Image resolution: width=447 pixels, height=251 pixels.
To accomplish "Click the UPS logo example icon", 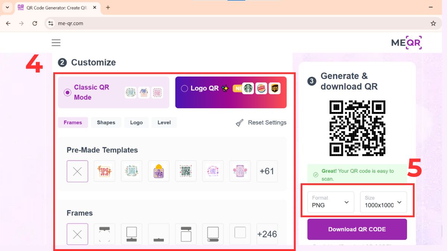I will click(x=275, y=88).
